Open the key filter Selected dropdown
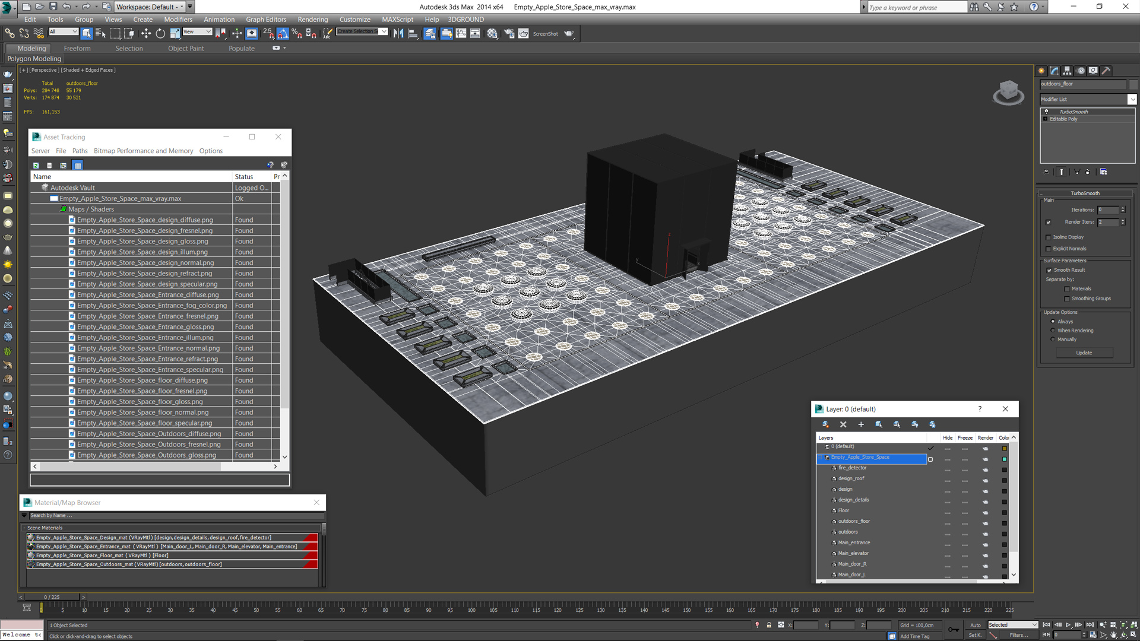Image resolution: width=1140 pixels, height=641 pixels. (x=1012, y=625)
